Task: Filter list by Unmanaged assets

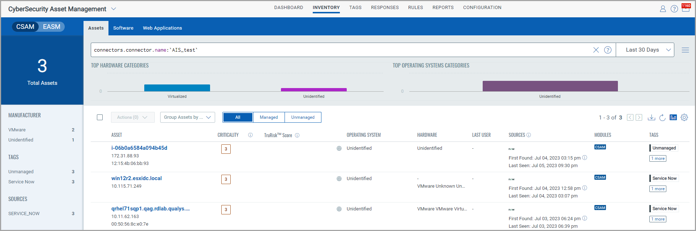Action: [x=303, y=117]
